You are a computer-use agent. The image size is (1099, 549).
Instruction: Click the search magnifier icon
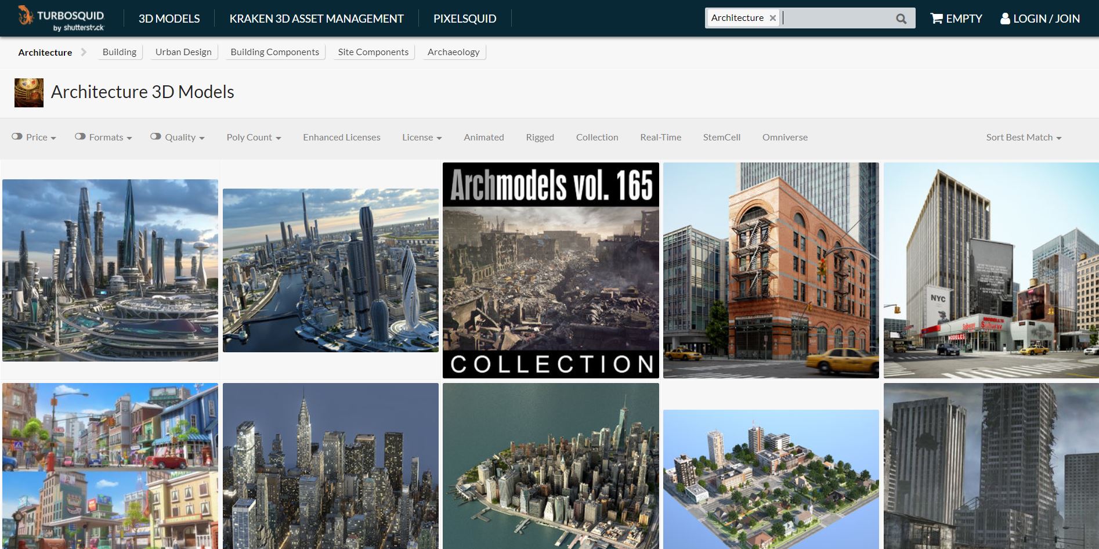coord(901,19)
